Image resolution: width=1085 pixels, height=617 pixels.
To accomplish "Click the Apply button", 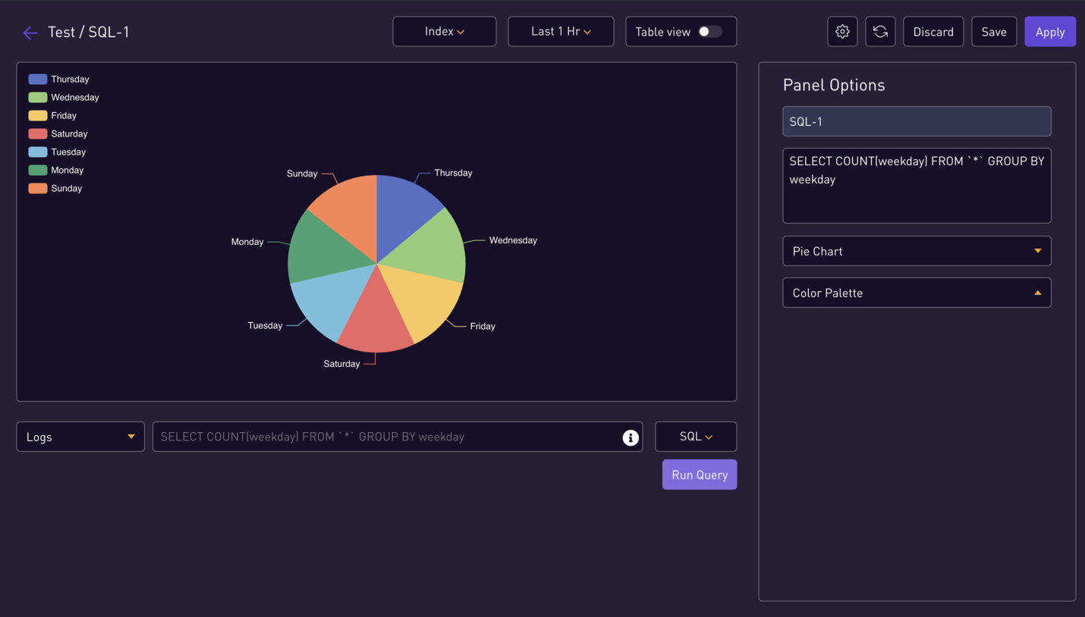I will [x=1050, y=32].
